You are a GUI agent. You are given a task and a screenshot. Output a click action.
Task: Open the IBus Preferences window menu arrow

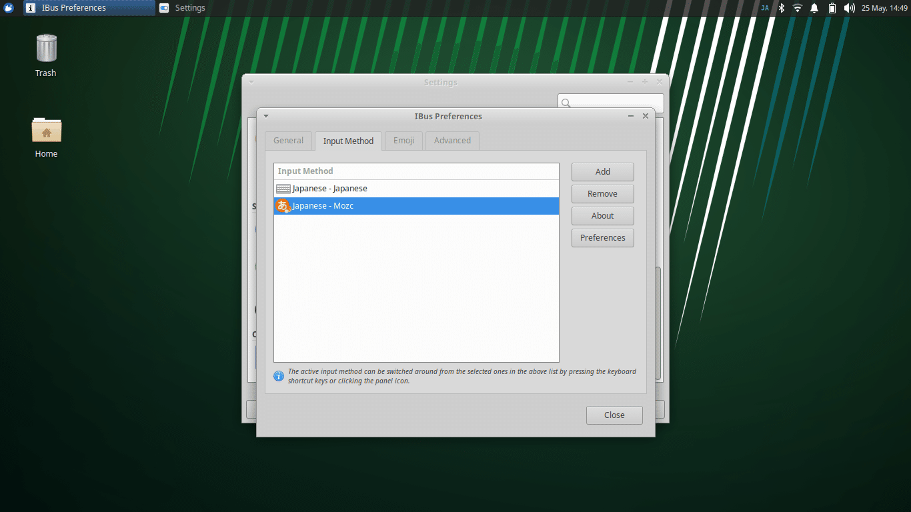click(266, 116)
